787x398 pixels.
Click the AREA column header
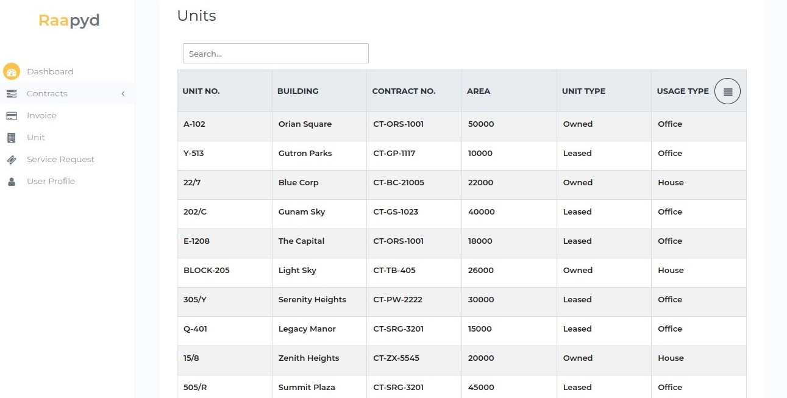pos(479,91)
